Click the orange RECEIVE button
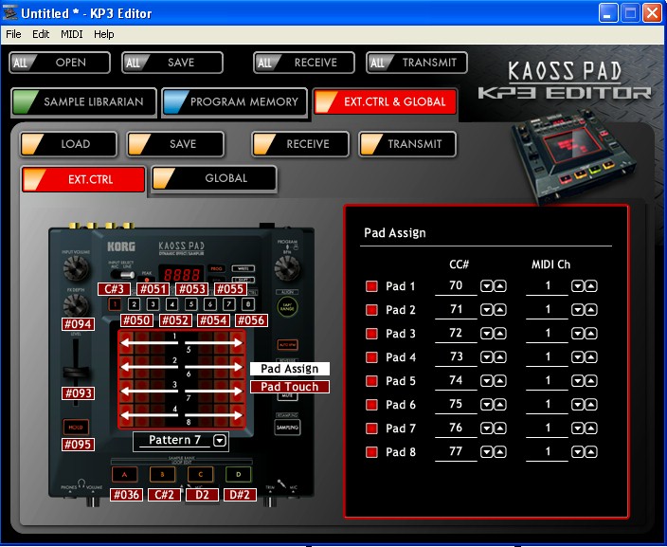 tap(300, 144)
